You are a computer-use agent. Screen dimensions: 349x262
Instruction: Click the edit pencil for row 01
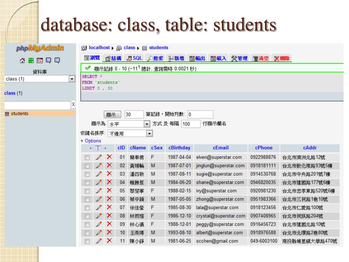click(x=99, y=157)
